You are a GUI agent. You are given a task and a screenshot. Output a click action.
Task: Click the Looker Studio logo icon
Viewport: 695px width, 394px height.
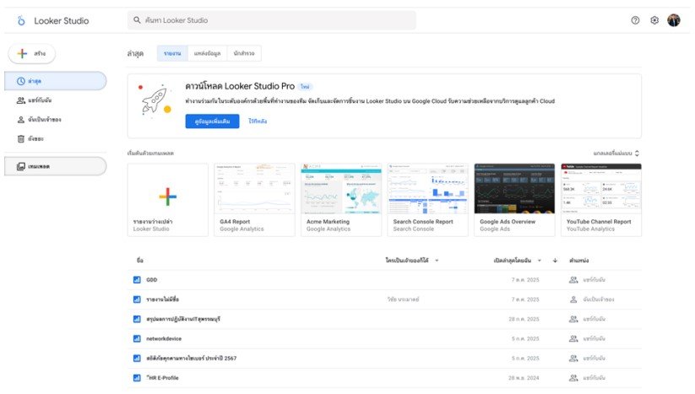(x=21, y=20)
